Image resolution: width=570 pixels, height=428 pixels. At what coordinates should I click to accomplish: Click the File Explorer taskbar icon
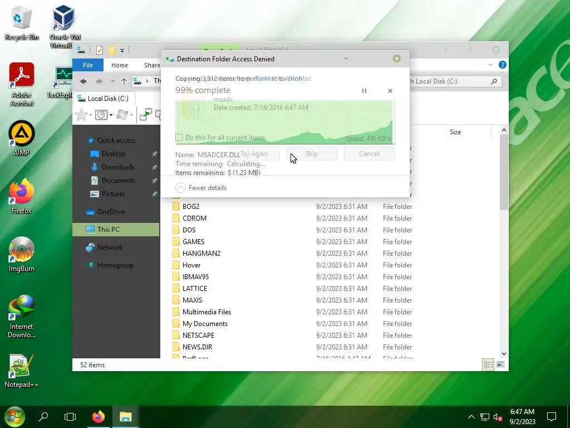125,417
